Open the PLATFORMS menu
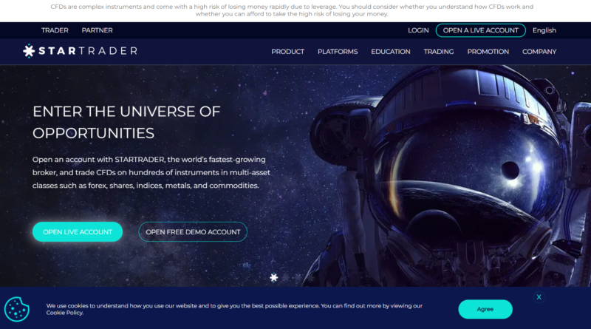Image resolution: width=591 pixels, height=329 pixels. pyautogui.click(x=338, y=52)
